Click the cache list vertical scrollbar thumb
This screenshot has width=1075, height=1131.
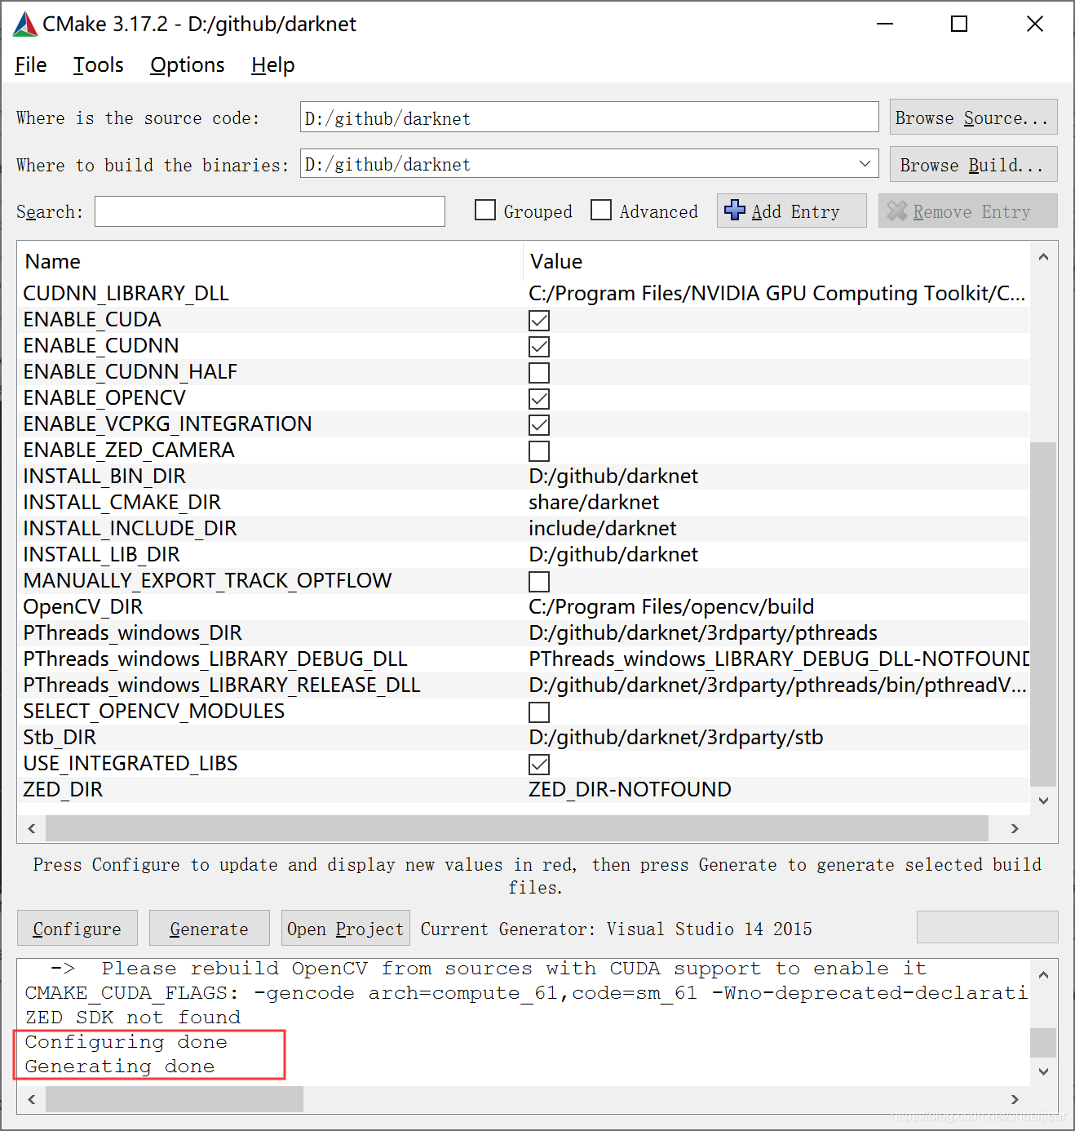pyautogui.click(x=1043, y=614)
